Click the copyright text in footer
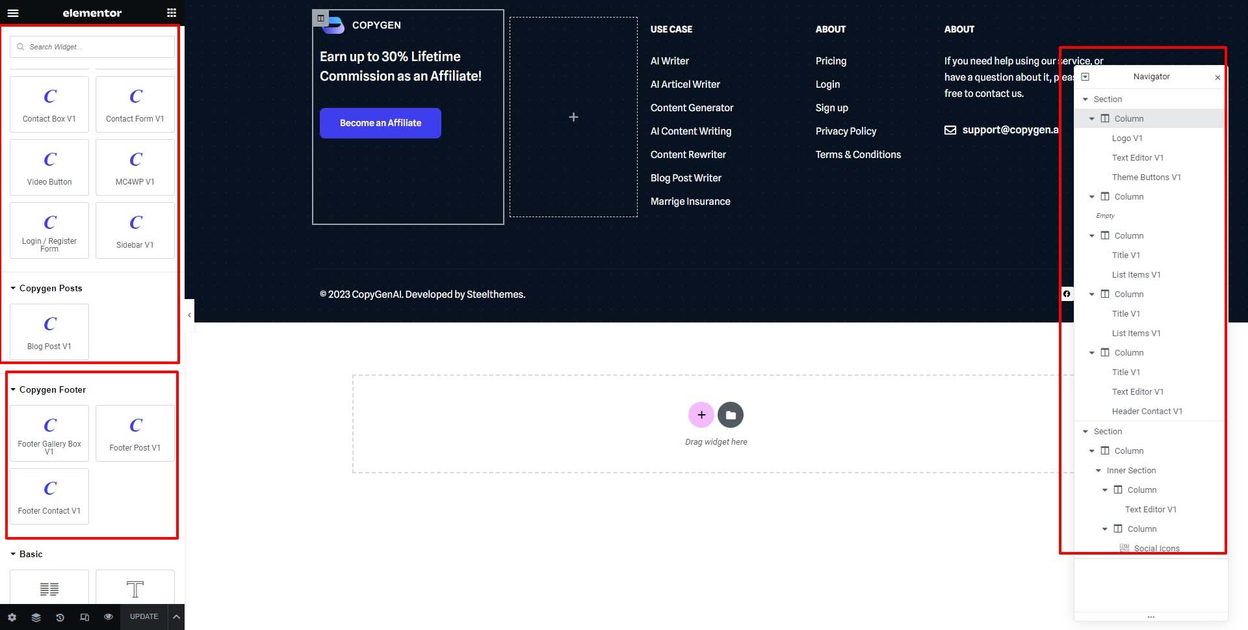Screen dimensions: 1248x630 tap(422, 295)
